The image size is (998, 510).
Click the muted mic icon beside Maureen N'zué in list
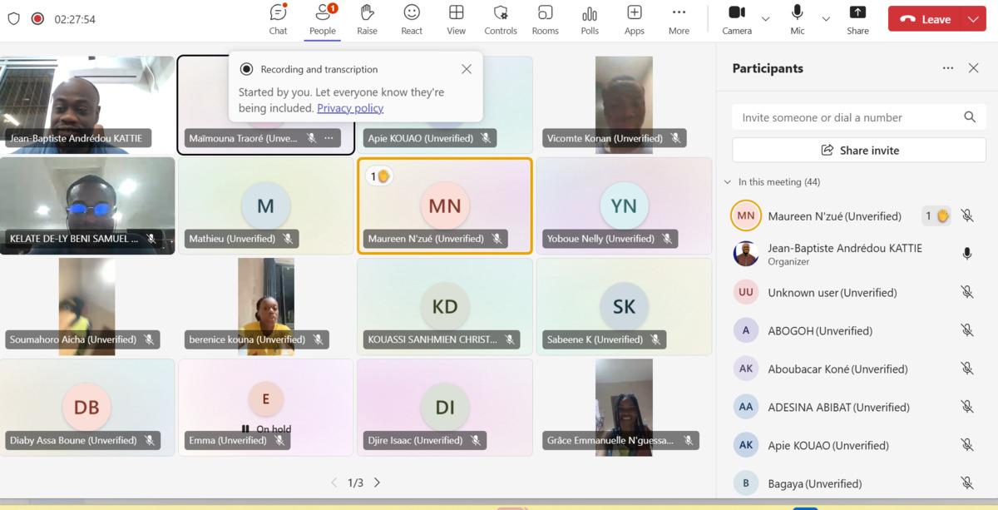[967, 216]
